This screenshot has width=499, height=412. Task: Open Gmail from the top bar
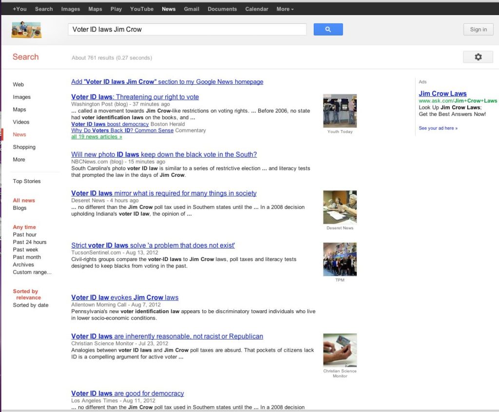pos(192,9)
